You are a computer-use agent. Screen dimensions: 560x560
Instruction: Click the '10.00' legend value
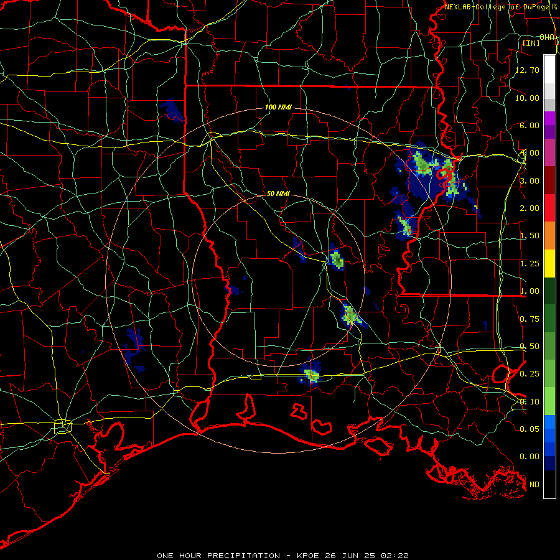click(527, 98)
